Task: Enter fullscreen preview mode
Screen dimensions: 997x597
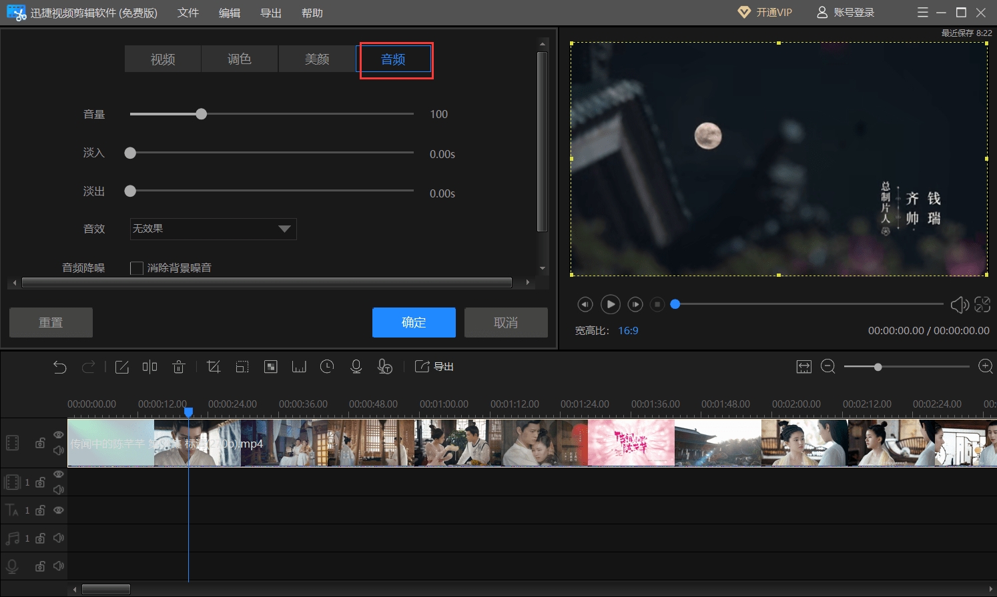Action: click(x=982, y=305)
